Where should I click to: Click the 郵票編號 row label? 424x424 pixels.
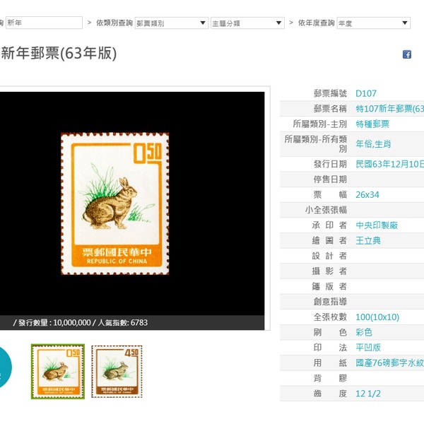tap(330, 93)
